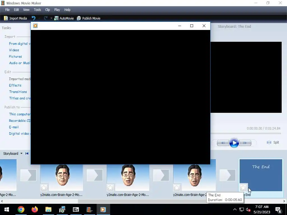Open the Effects link under Edit
Image resolution: width=287 pixels, height=215 pixels.
pyautogui.click(x=15, y=85)
